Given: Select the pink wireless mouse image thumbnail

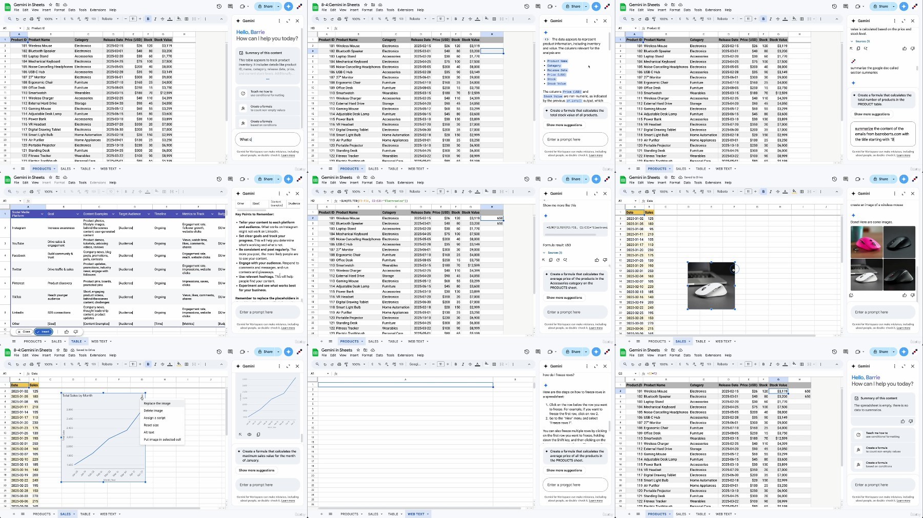Looking at the screenshot, I should click(x=867, y=242).
